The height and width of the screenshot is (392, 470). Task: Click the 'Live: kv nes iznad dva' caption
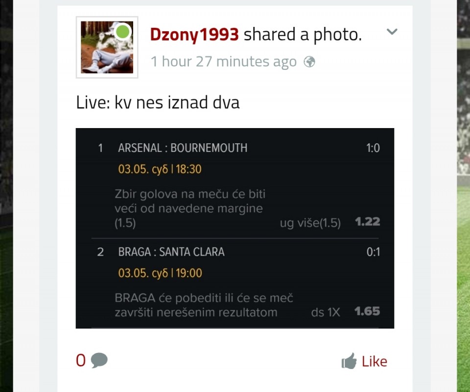158,102
